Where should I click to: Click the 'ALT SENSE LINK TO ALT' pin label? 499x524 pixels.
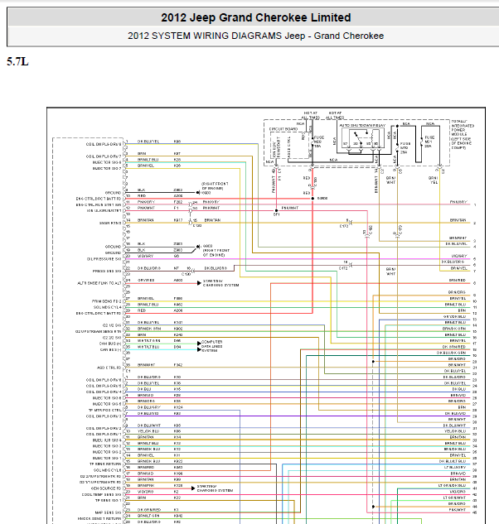point(99,283)
